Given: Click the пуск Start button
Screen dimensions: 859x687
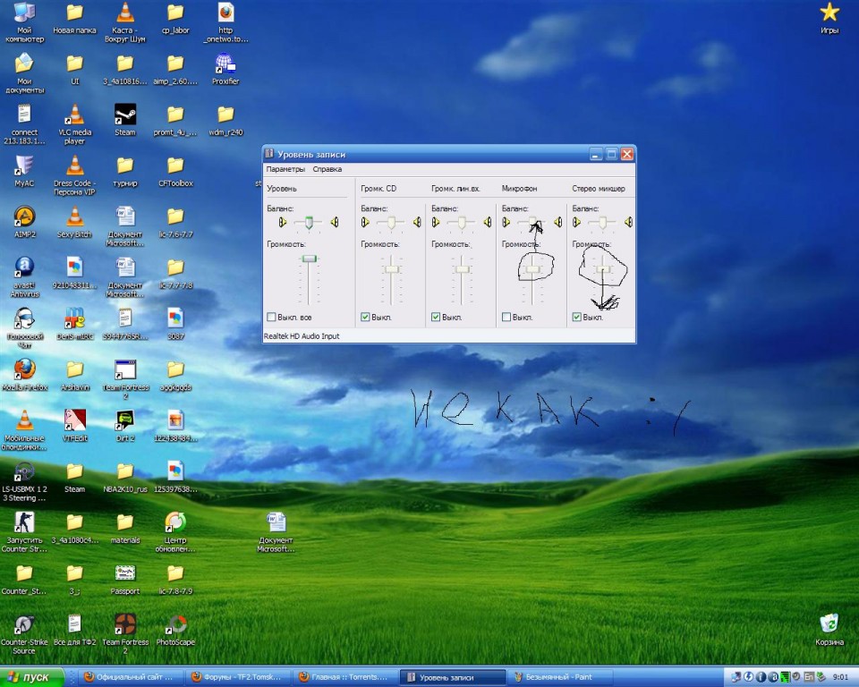Looking at the screenshot, I should (x=32, y=677).
